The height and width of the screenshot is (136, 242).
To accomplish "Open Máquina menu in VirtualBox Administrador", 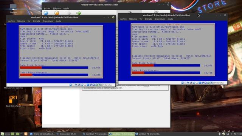I will [x=57, y=8].
